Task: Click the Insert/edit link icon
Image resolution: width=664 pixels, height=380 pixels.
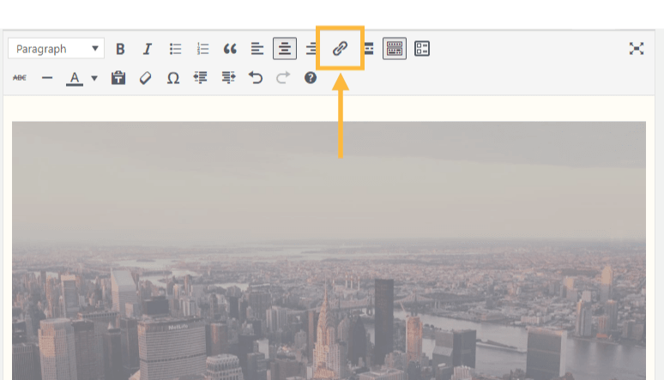Action: [340, 48]
